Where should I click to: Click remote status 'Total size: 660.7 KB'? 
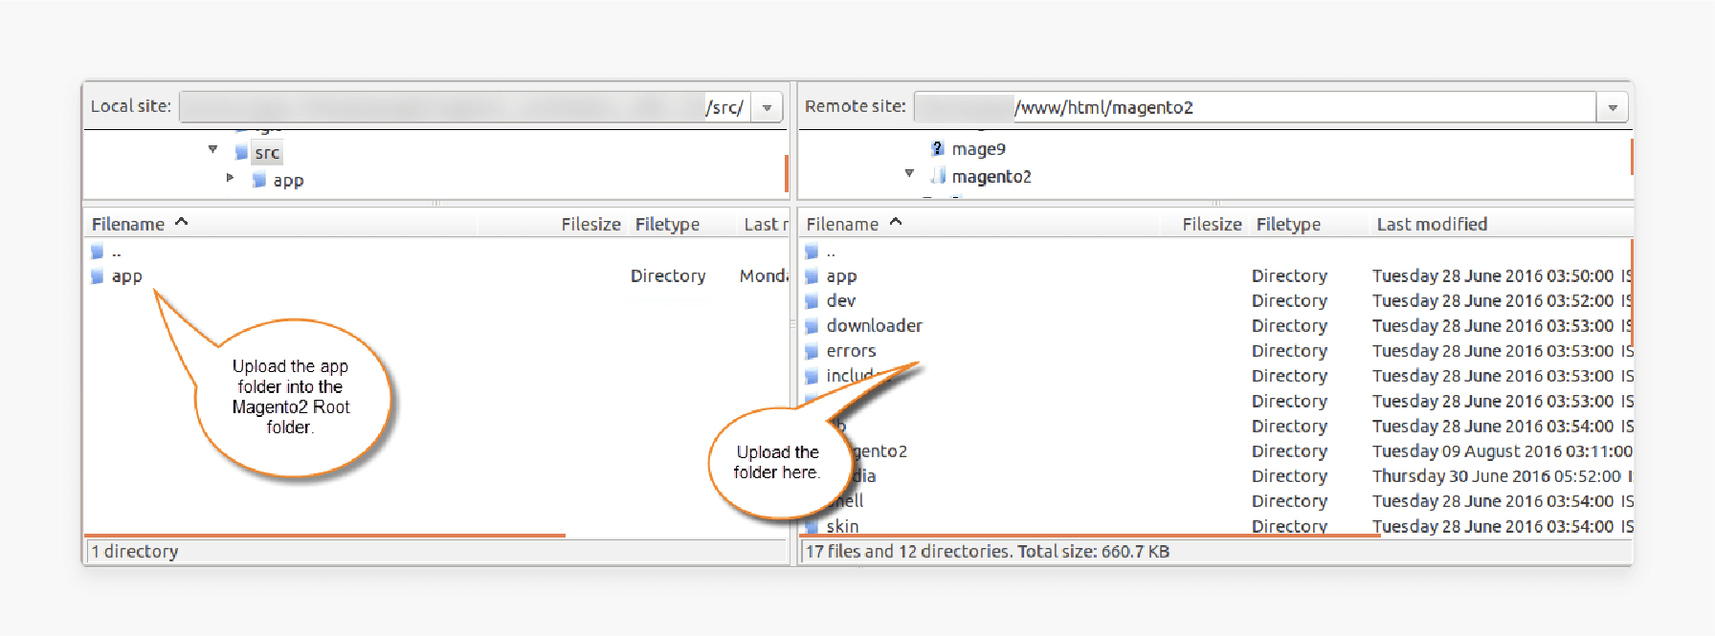point(1093,551)
